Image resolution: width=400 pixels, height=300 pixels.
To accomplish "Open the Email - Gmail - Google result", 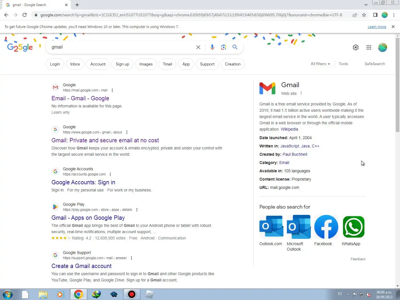I will tap(80, 98).
